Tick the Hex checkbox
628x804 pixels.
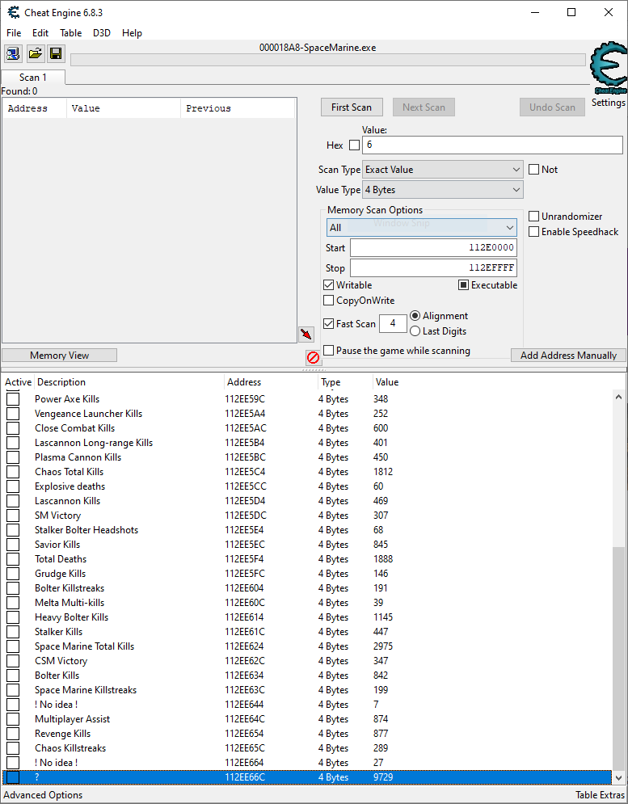(x=354, y=145)
